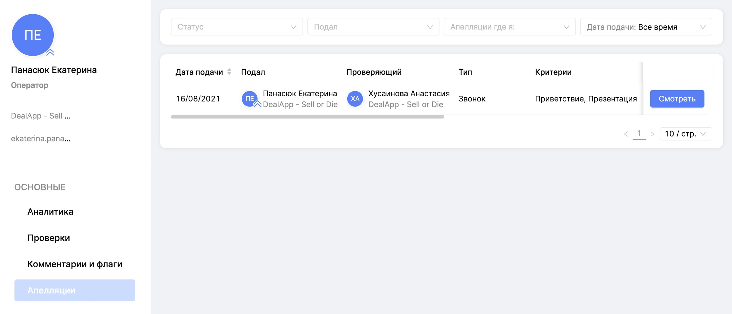This screenshot has width=732, height=314.
Task: Click the ХА reviewer avatar
Action: pyautogui.click(x=355, y=99)
